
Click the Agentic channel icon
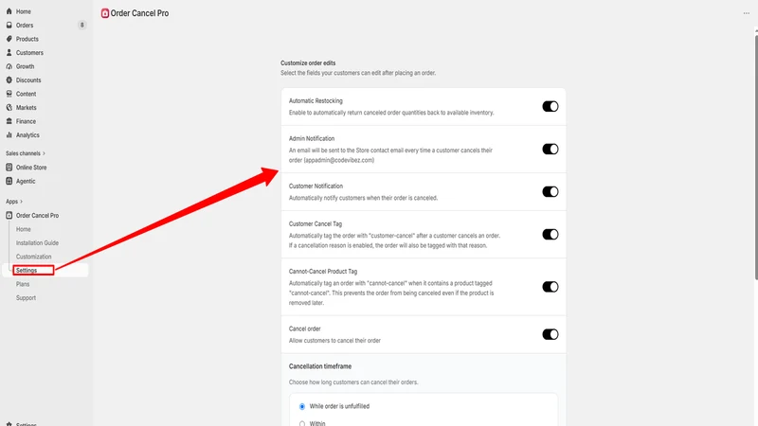9,181
